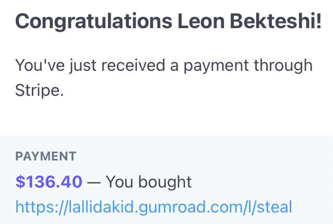
Task: Click the dash after the amount
Action: coord(94,182)
